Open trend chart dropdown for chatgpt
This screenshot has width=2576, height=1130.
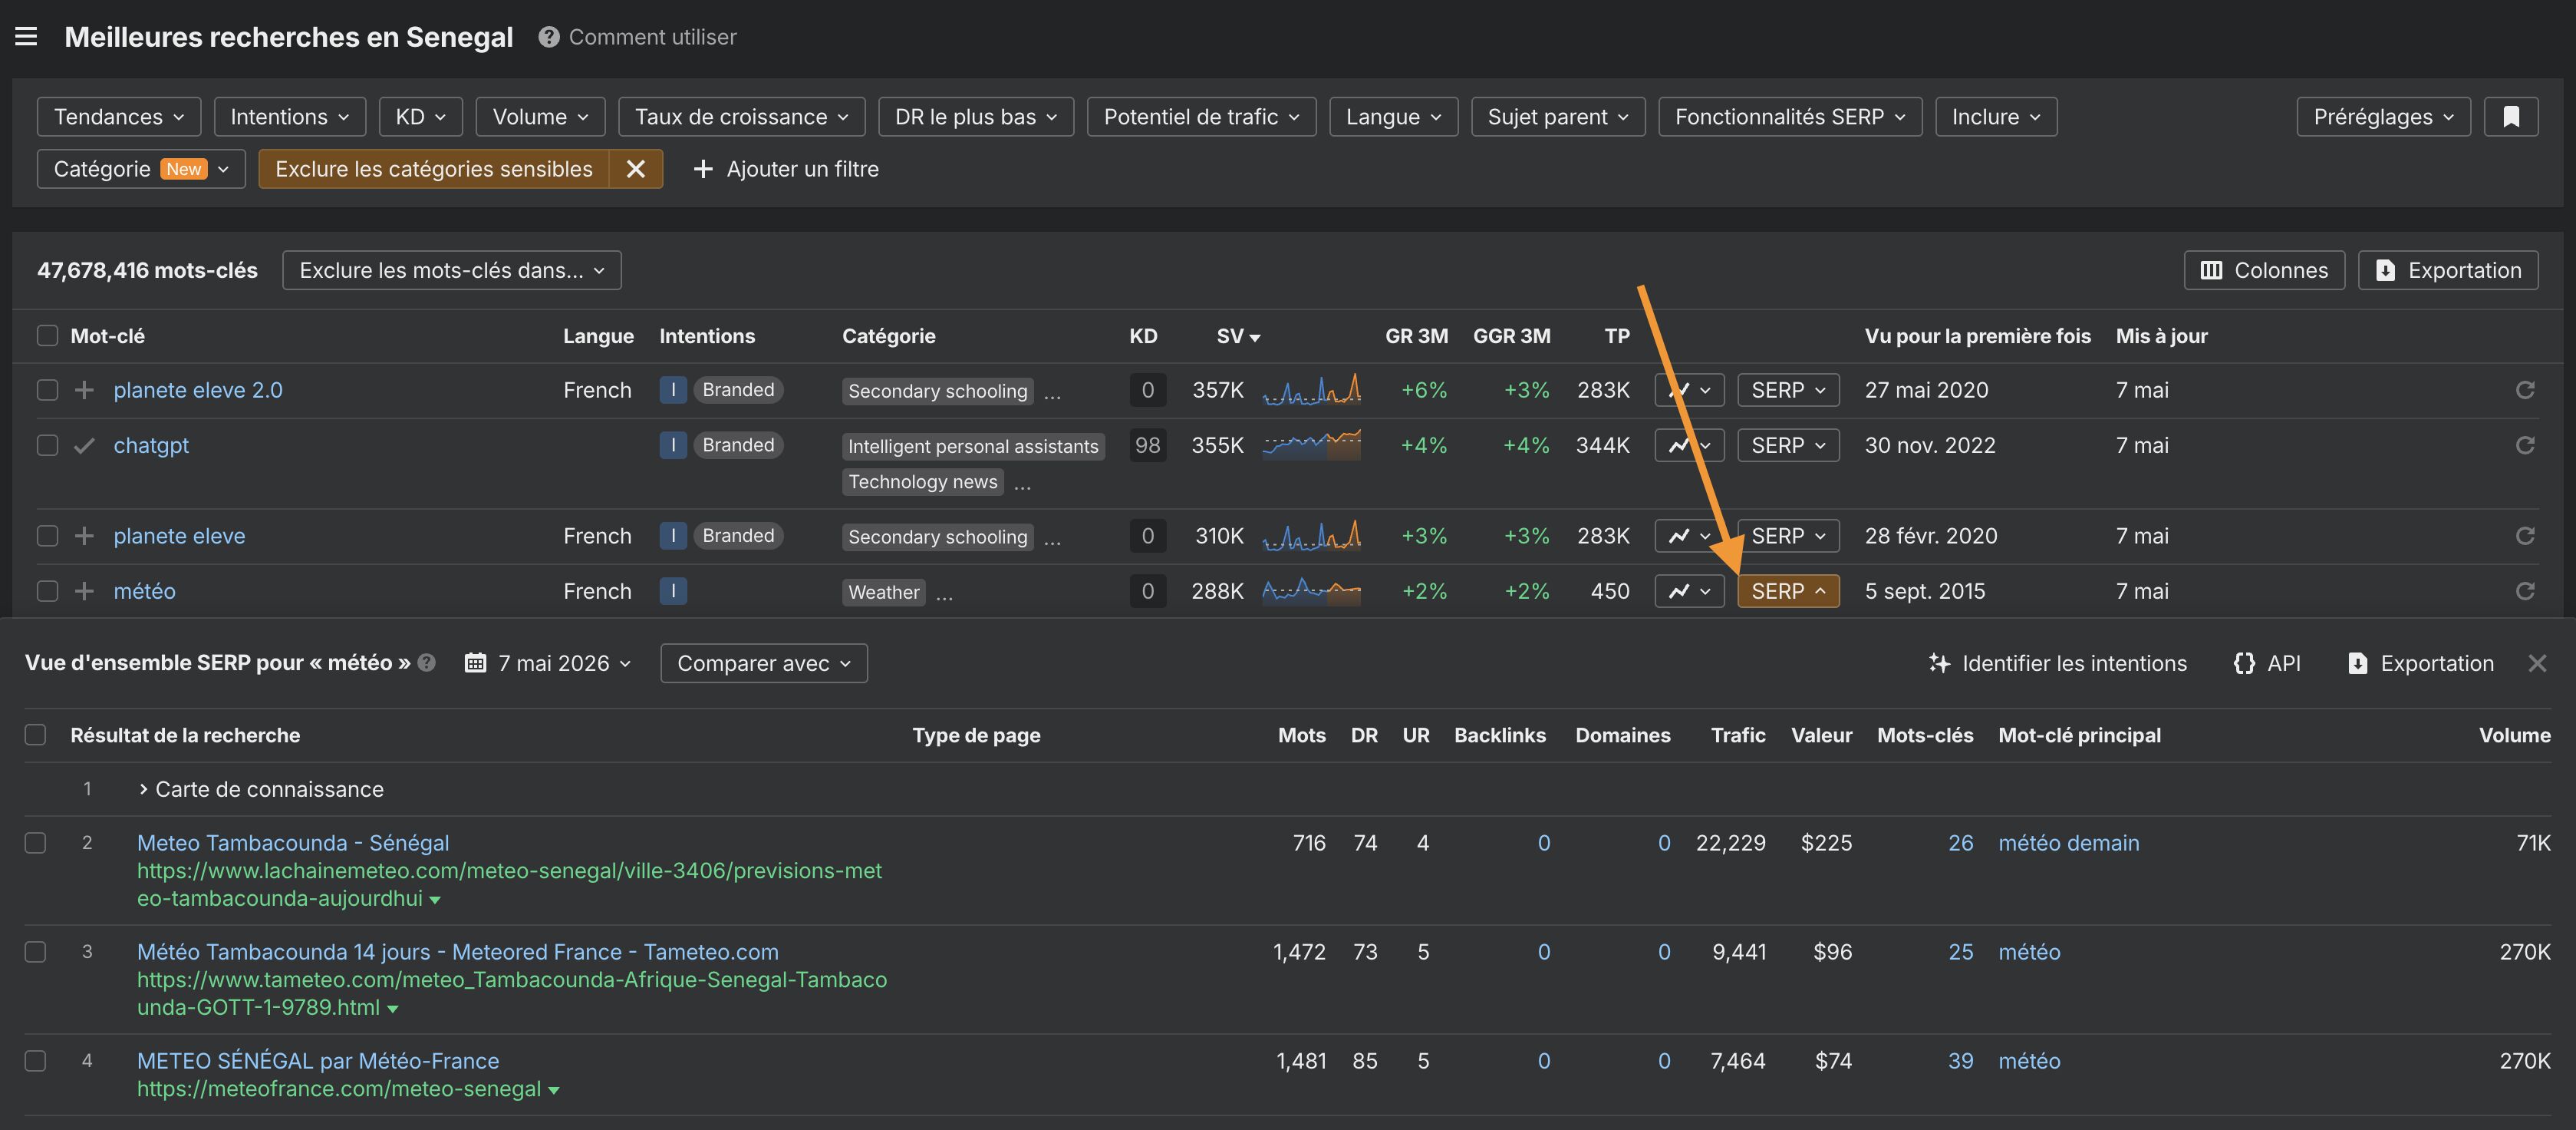pyautogui.click(x=1689, y=445)
